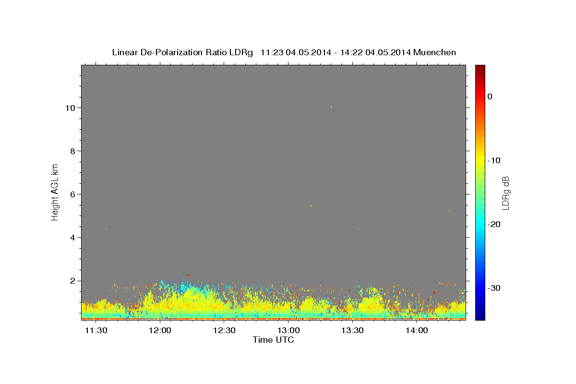Click the height tick label 4
The height and width of the screenshot is (384, 576).
click(73, 238)
